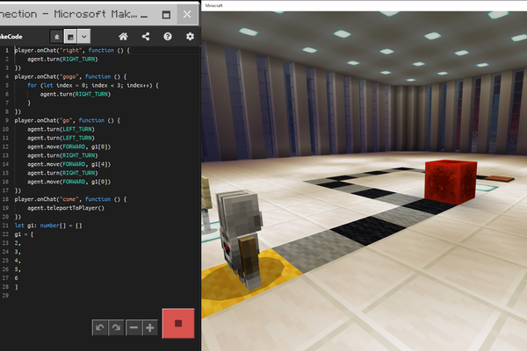Go to MakeCode home screen

123,36
